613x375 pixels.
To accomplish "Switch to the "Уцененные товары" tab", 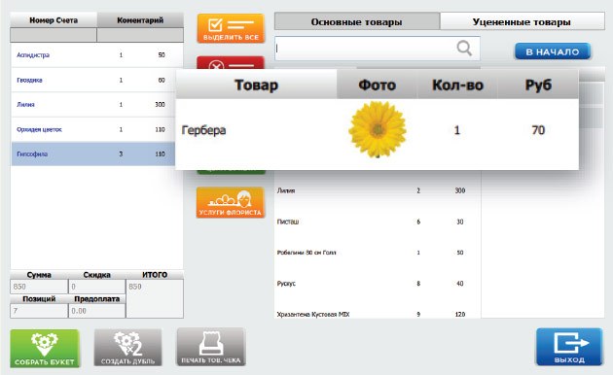I will 522,21.
